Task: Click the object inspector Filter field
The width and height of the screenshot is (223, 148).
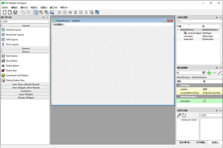Action: point(199,21)
